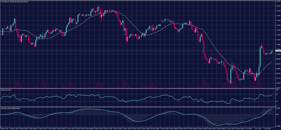The image size is (281, 130).
Task: Click the MACD 0.5259 scale label
Action: (278, 108)
